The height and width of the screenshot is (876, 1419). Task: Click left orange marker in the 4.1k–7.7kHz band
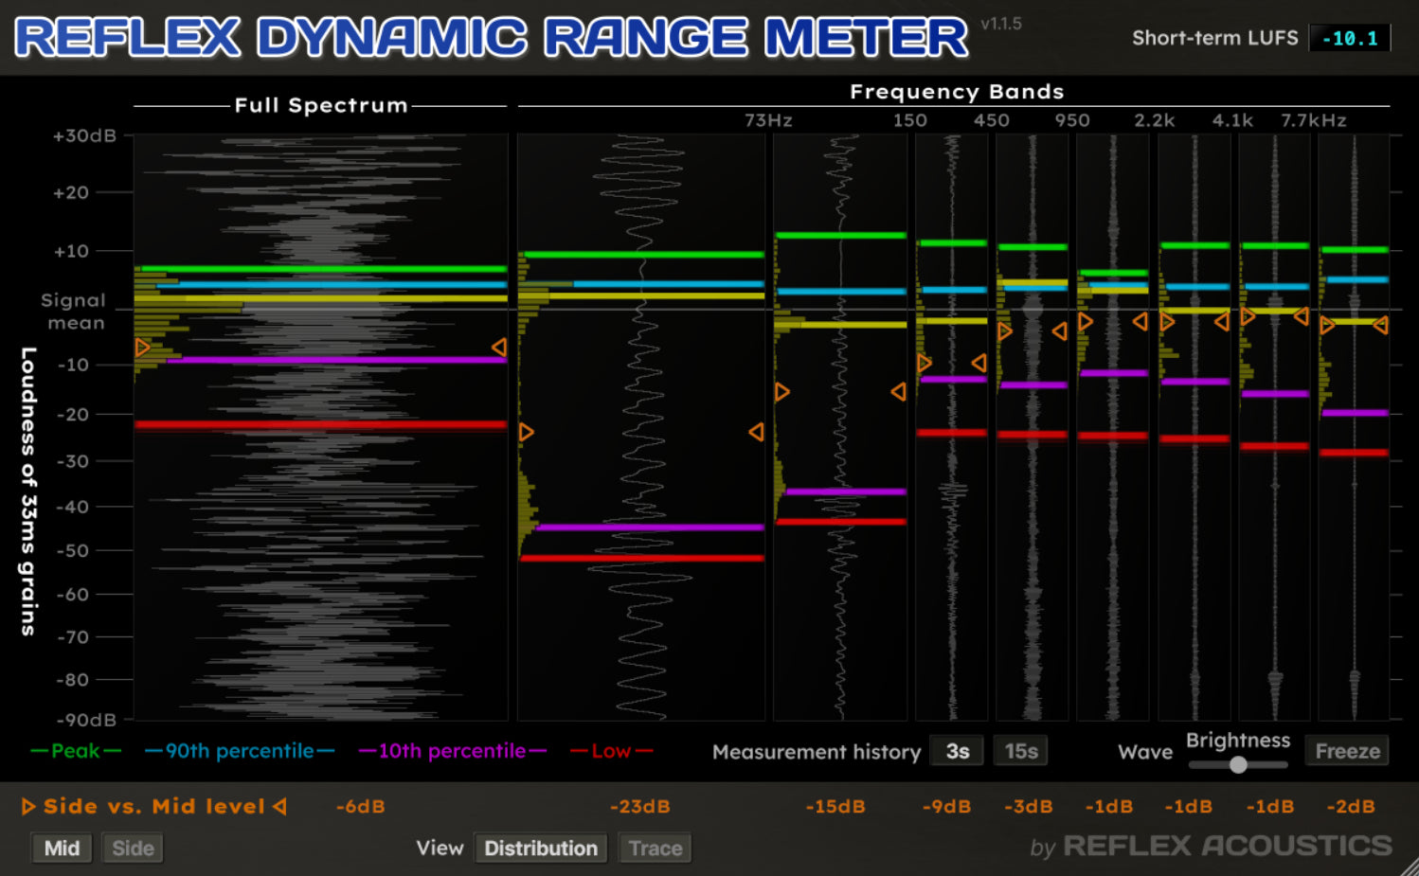click(x=1248, y=316)
